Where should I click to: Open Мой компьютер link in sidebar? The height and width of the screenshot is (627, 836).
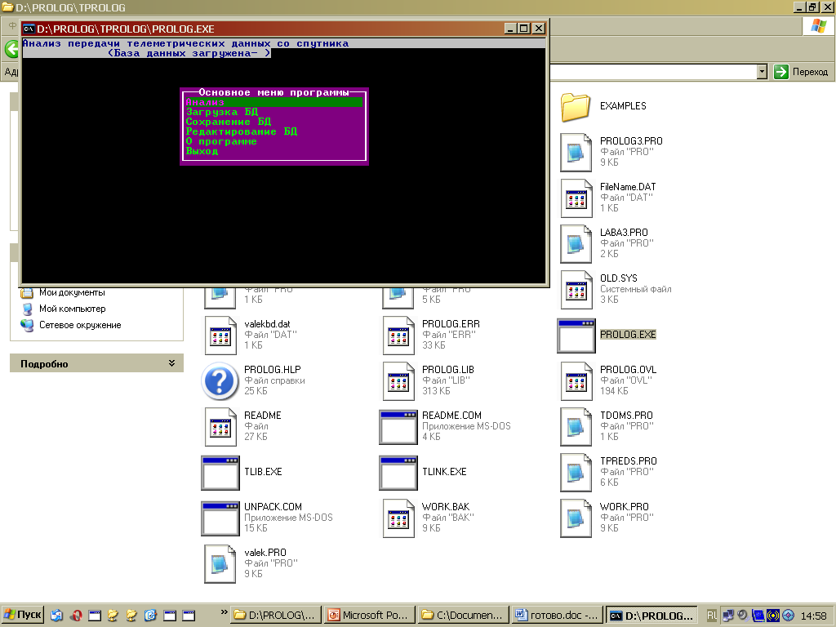[72, 309]
